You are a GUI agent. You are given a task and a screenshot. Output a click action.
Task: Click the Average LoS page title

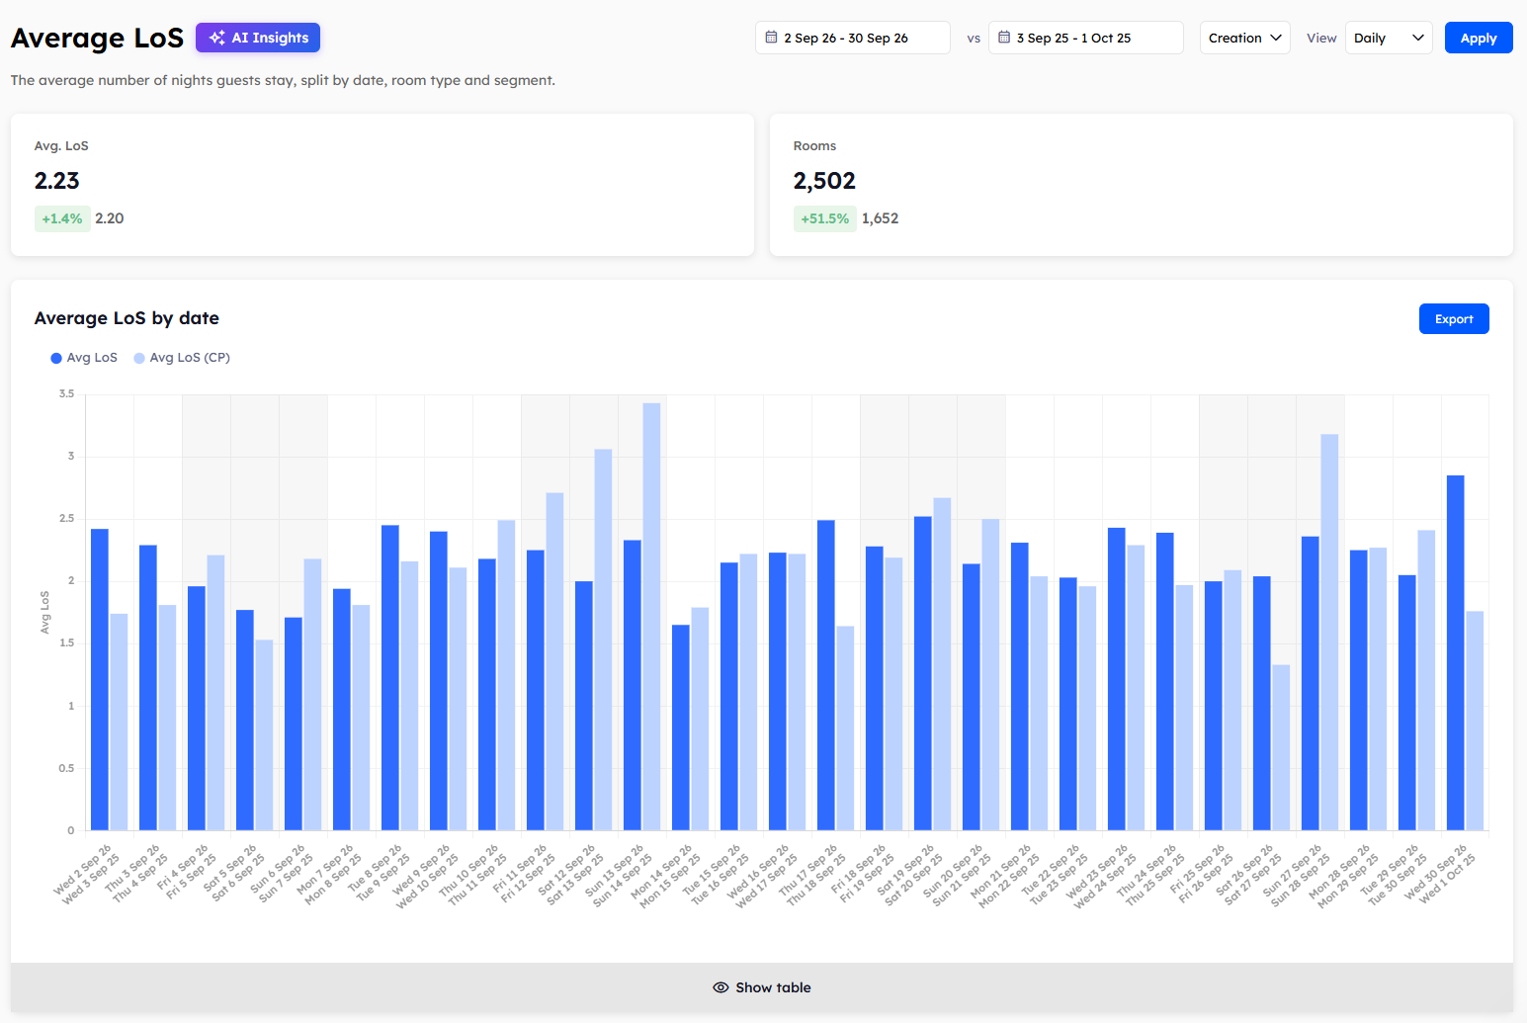pos(97,38)
